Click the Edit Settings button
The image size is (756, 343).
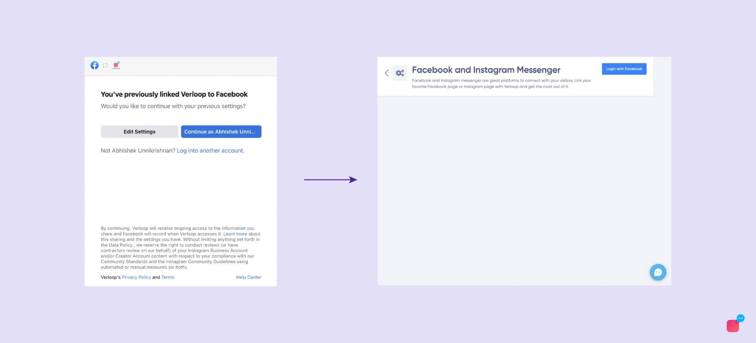(139, 132)
